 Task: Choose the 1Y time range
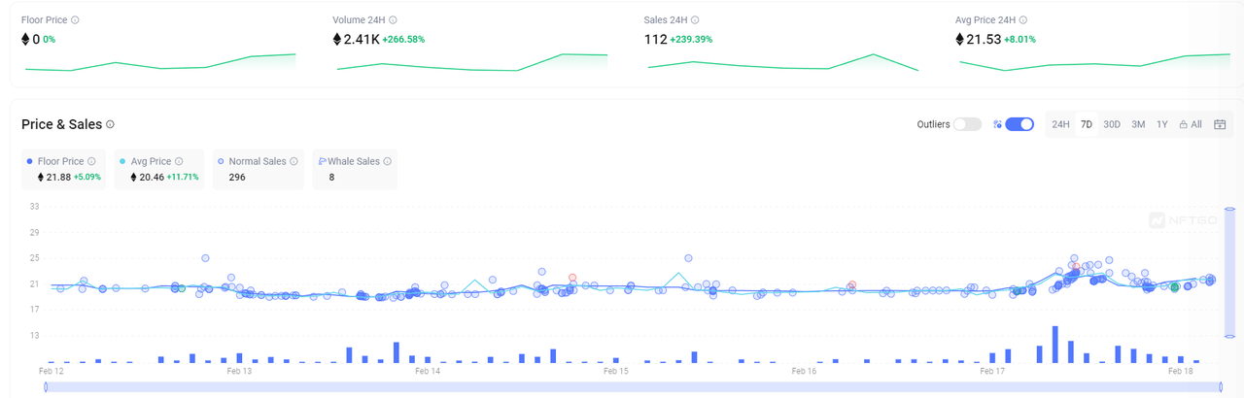[x=1162, y=124]
